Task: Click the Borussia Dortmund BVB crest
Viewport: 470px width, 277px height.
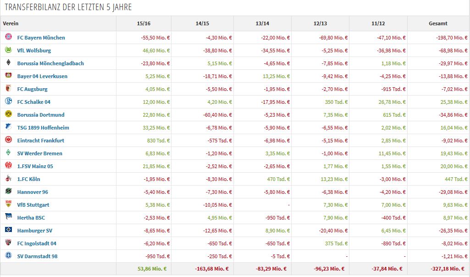Action: (8, 114)
